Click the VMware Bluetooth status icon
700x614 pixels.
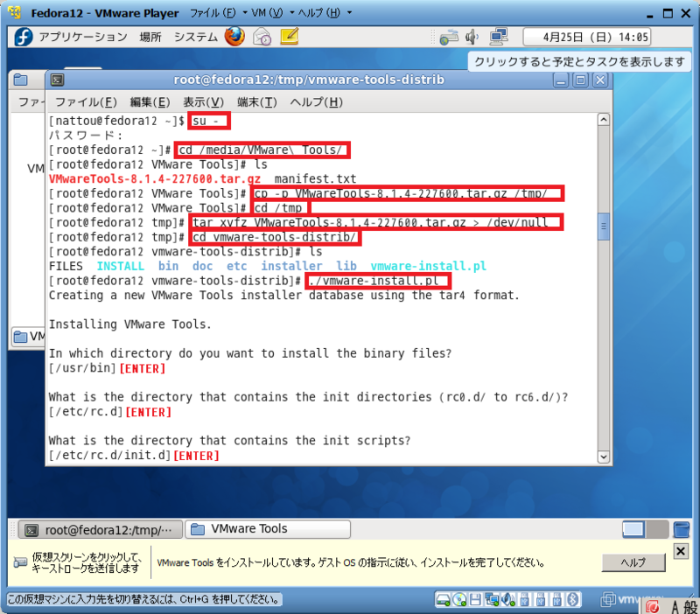point(573,600)
